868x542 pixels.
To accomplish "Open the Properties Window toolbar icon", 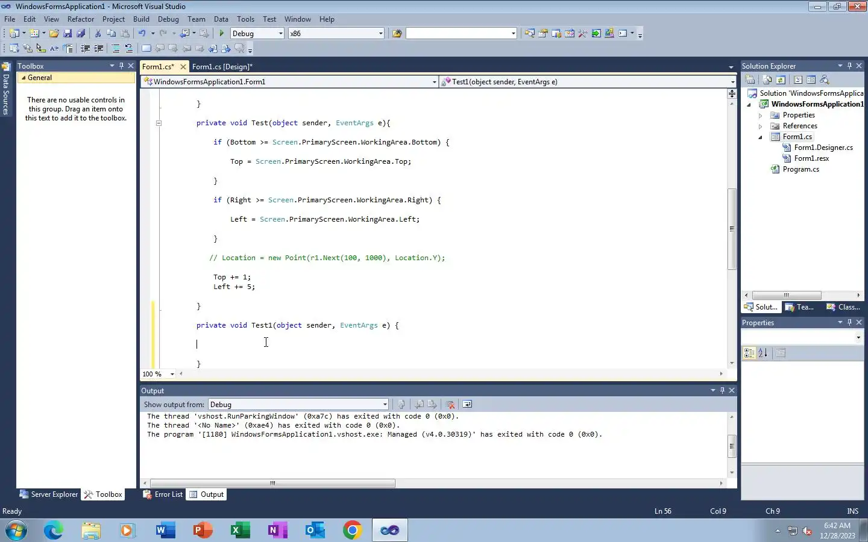I will click(x=542, y=33).
